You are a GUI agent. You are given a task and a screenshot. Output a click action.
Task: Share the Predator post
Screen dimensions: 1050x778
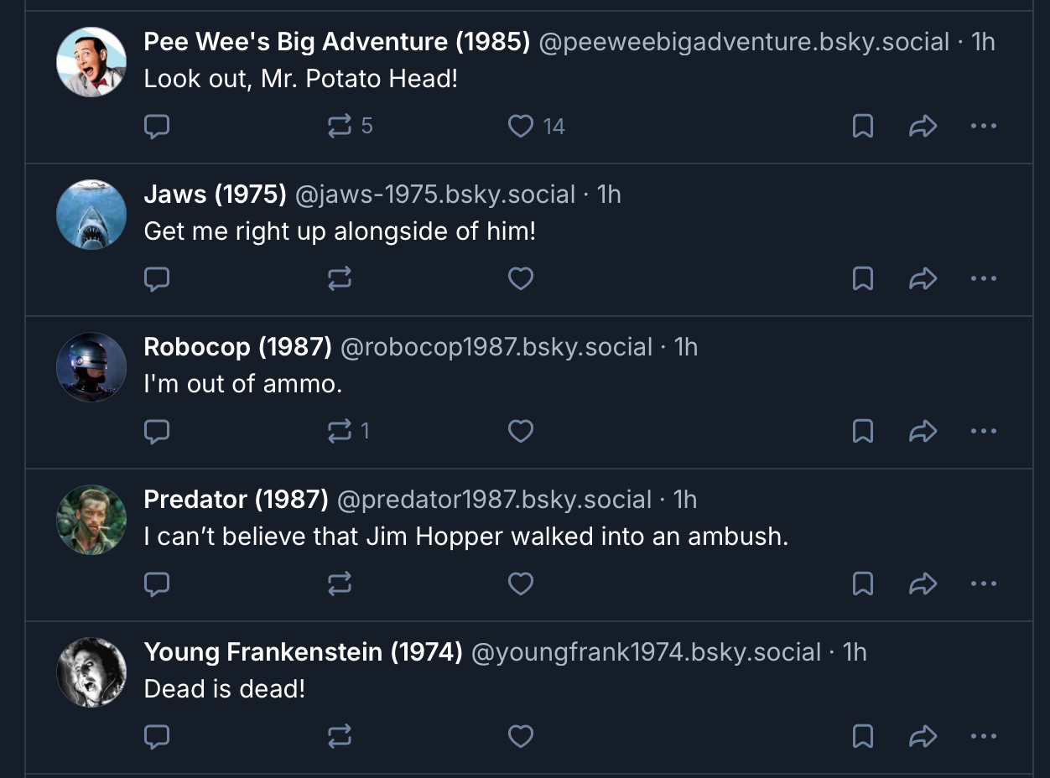[x=923, y=584]
